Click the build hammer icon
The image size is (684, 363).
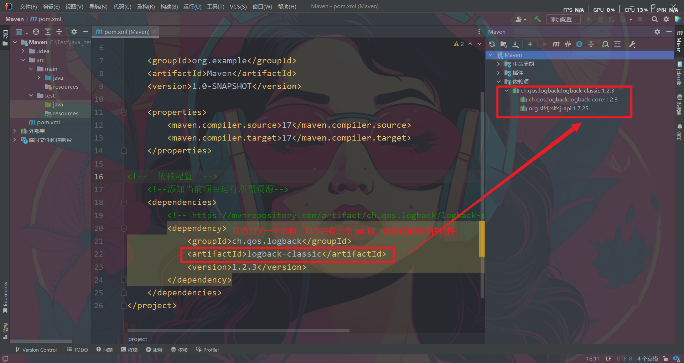[x=538, y=19]
